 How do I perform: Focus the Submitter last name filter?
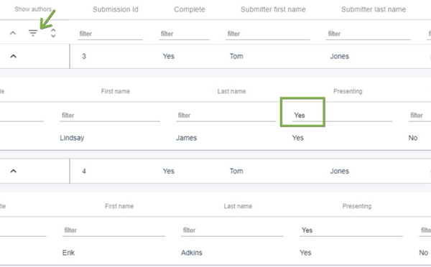pos(369,34)
